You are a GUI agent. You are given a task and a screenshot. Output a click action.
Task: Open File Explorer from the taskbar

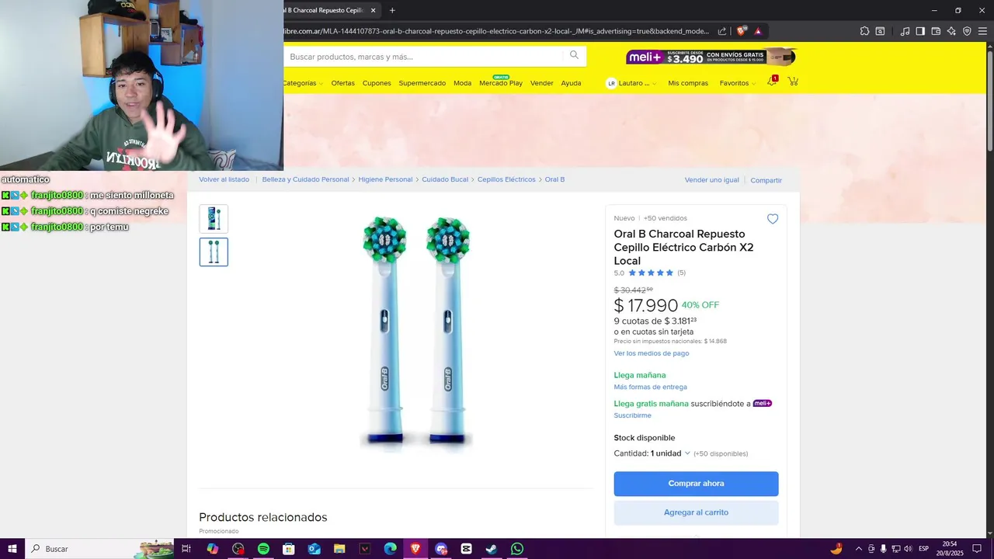point(339,549)
